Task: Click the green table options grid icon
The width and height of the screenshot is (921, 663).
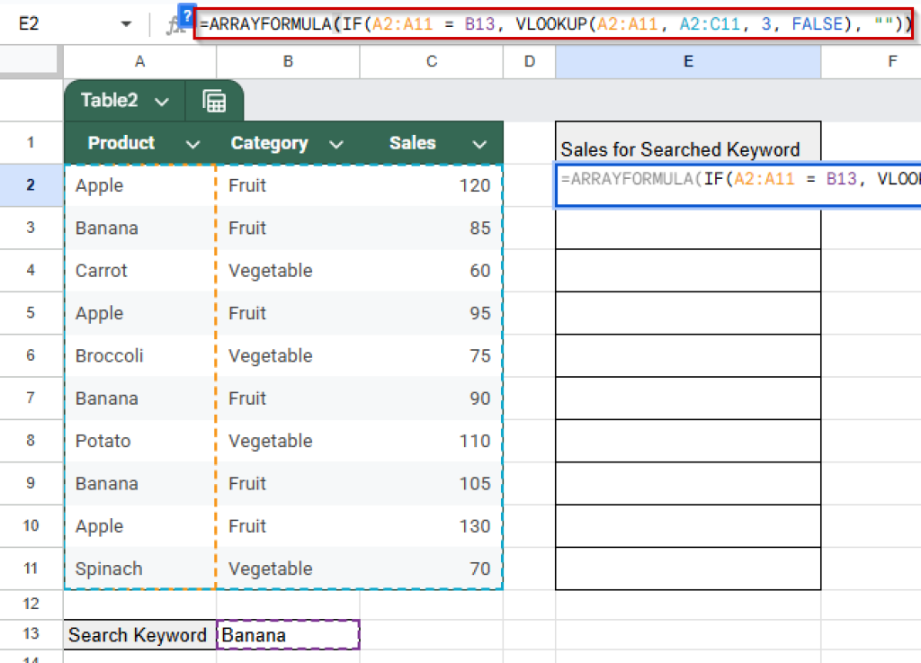Action: (214, 100)
